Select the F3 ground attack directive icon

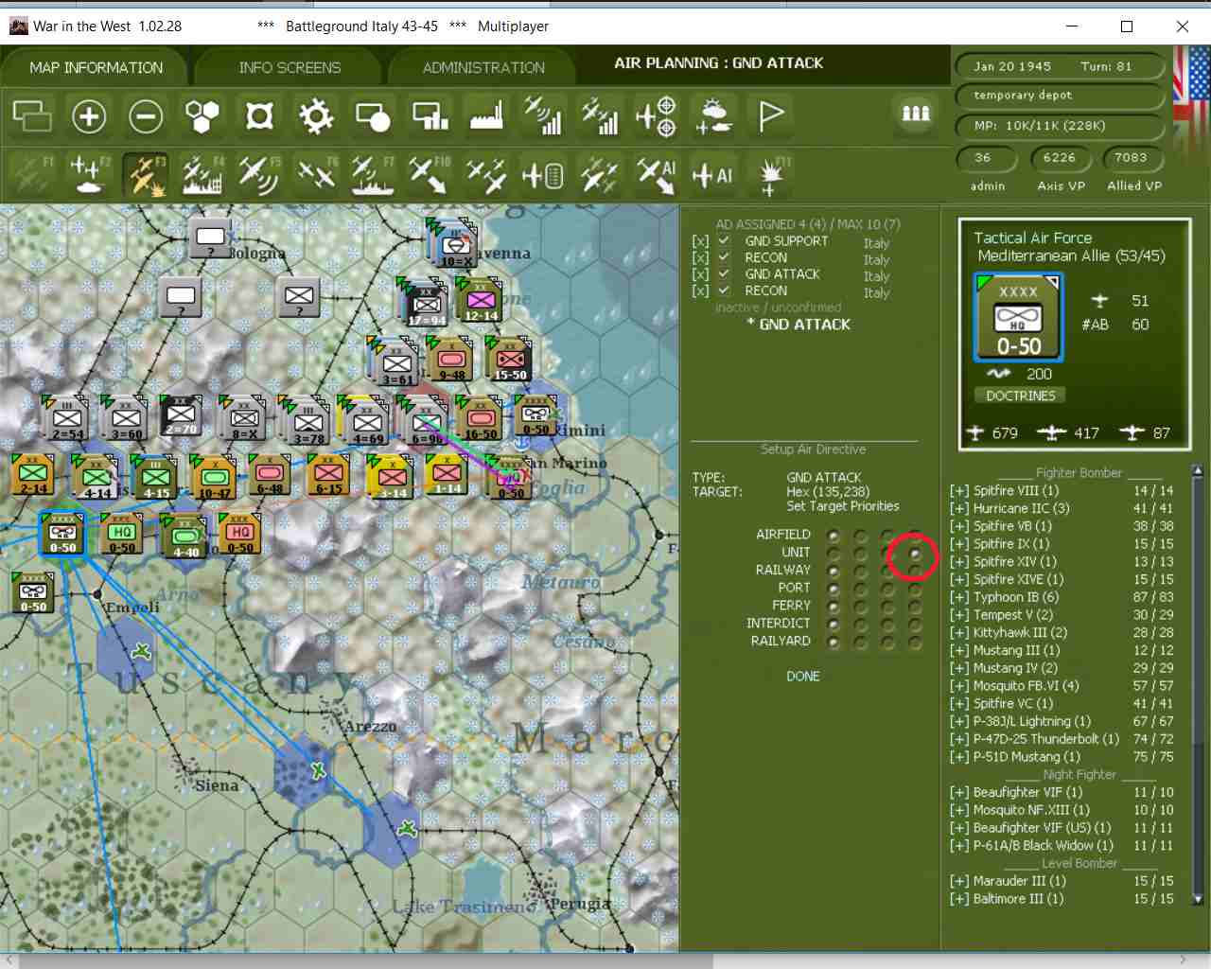[146, 174]
